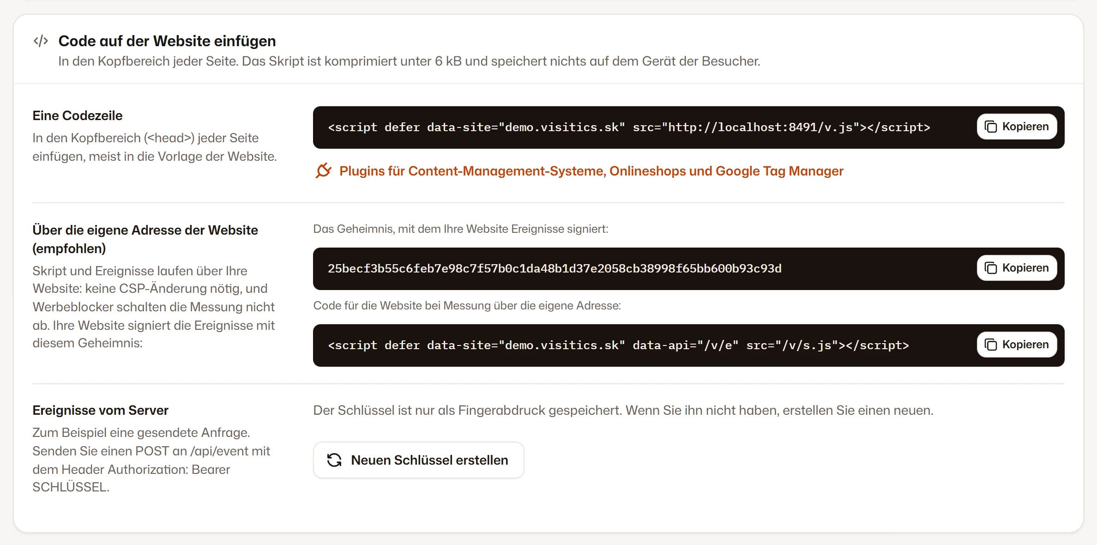Click text Das Geheimnis, mit dem Ihre Website
Image resolution: width=1097 pixels, height=545 pixels.
[461, 229]
